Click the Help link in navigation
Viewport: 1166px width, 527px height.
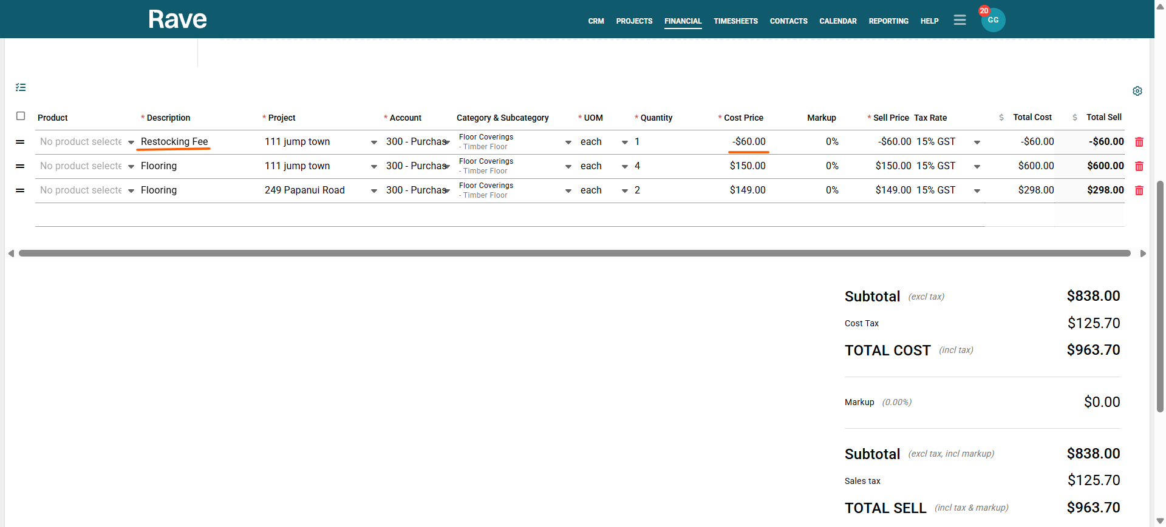click(929, 21)
